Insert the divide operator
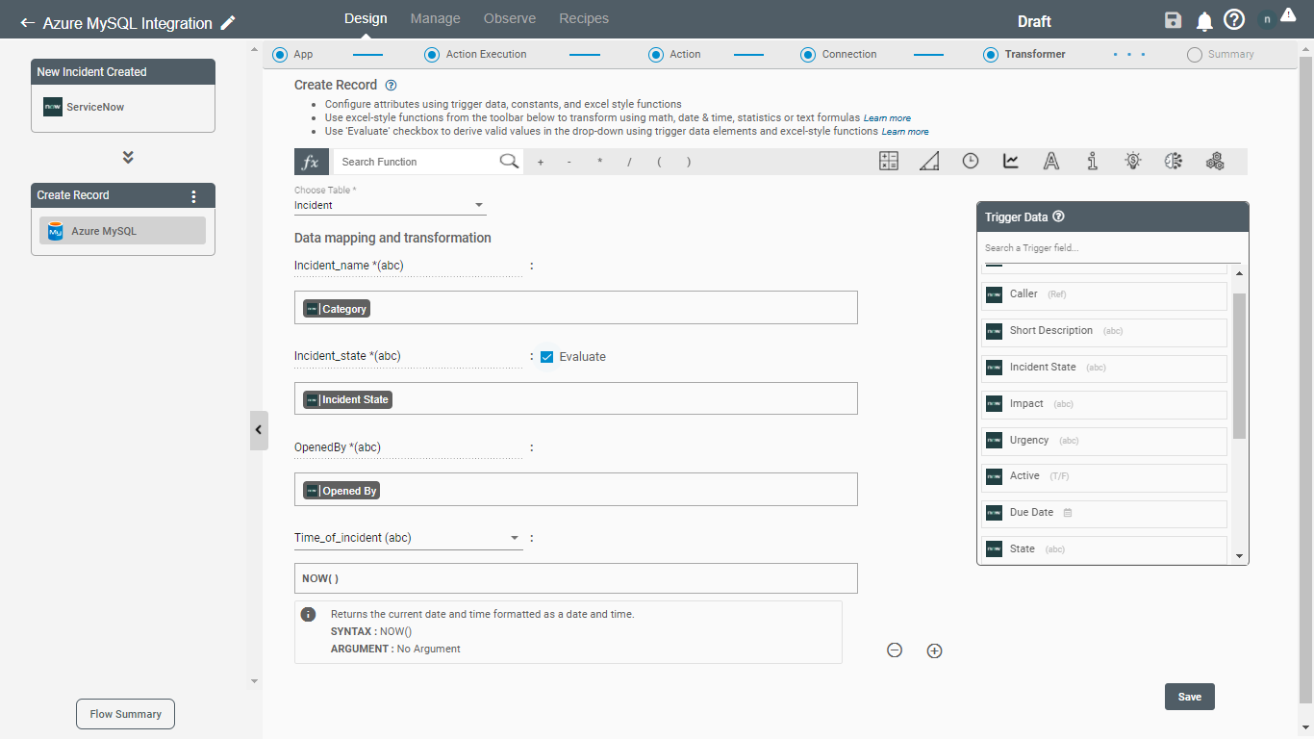This screenshot has height=739, width=1314. click(x=629, y=163)
